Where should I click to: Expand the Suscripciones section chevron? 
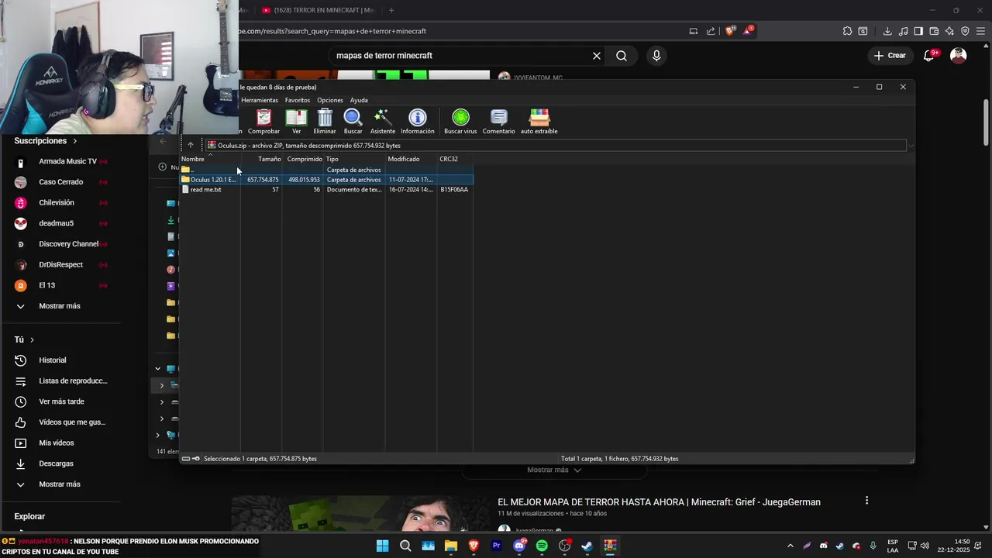[75, 141]
